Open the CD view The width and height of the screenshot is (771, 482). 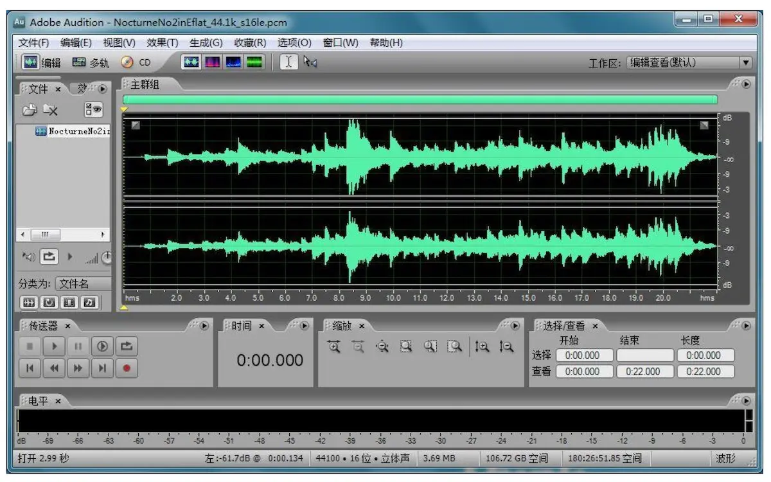pos(136,62)
